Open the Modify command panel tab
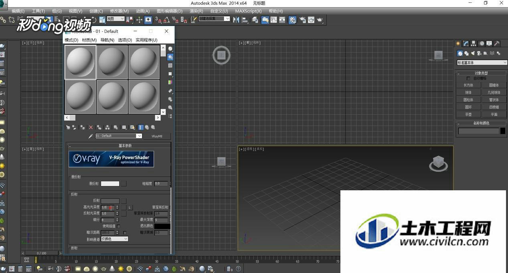The height and width of the screenshot is (273, 508). (x=466, y=43)
